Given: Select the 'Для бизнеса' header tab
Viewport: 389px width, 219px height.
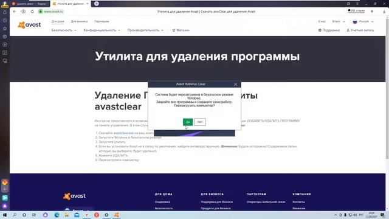Looking at the screenshot, I should [x=79, y=22].
